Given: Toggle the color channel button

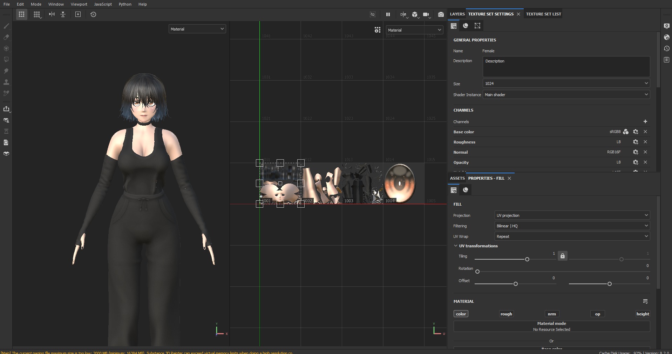Looking at the screenshot, I should click(461, 314).
